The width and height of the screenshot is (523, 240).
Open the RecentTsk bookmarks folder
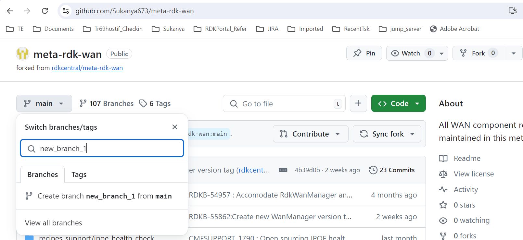coord(351,29)
